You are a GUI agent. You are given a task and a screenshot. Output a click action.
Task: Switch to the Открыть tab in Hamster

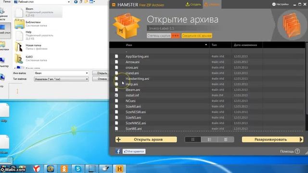pos(212,4)
